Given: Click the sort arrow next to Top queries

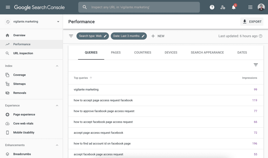Looking at the screenshot, I should tap(91, 78).
